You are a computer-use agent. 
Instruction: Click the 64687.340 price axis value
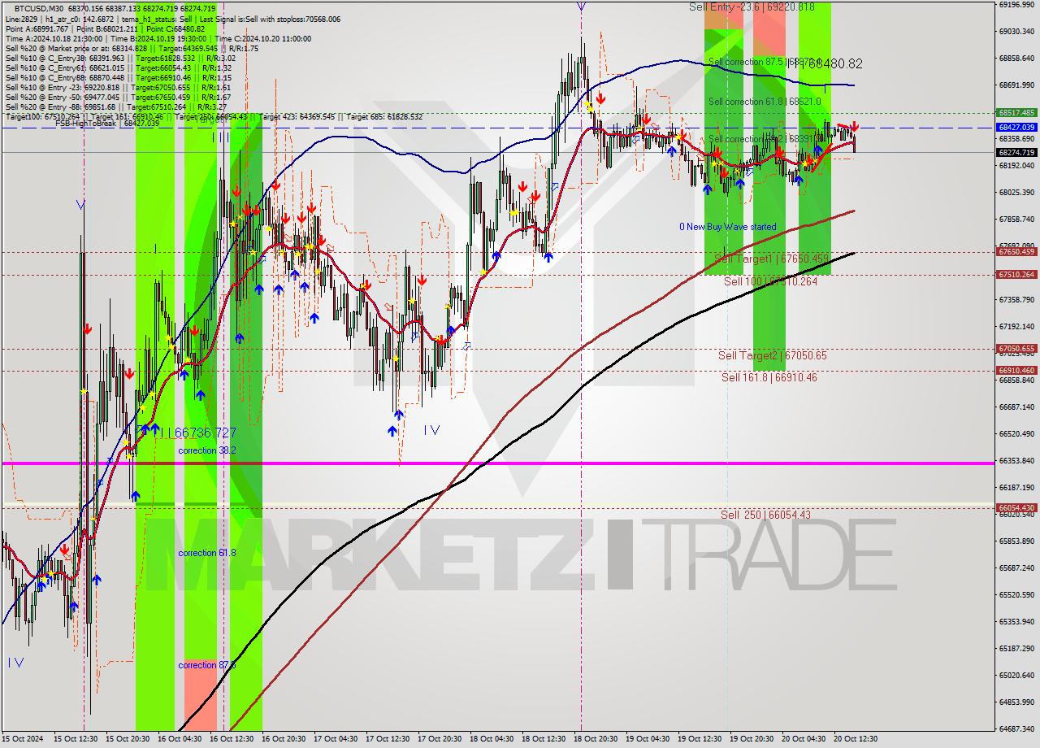point(1016,728)
